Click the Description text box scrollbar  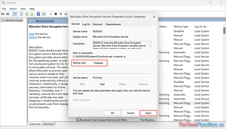(x=150, y=45)
